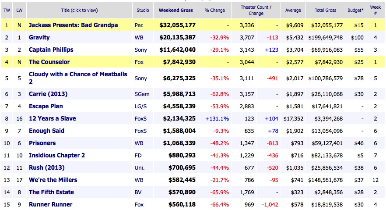Open the Captain Phillips movie page
This screenshot has height=210, width=386.
pyautogui.click(x=51, y=50)
